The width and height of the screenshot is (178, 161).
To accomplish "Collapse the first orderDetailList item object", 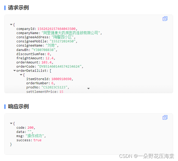I will tap(21, 75).
